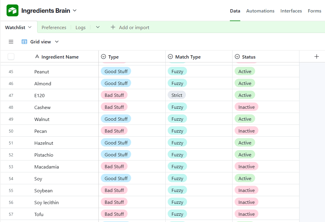The image size is (325, 222).
Task: Open the more tables chevron after Logs
Action: 98,27
